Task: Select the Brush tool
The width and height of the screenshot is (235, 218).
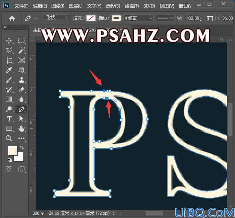Action: tap(9, 80)
